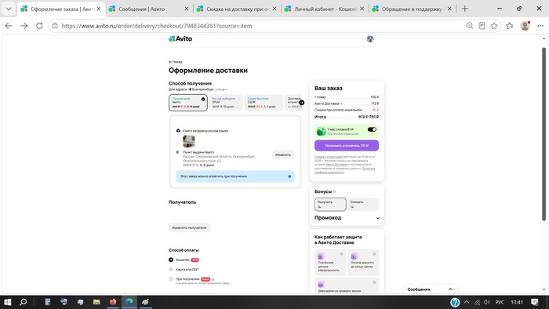Click the Avito logo in page header
The width and height of the screenshot is (549, 309).
coord(180,39)
